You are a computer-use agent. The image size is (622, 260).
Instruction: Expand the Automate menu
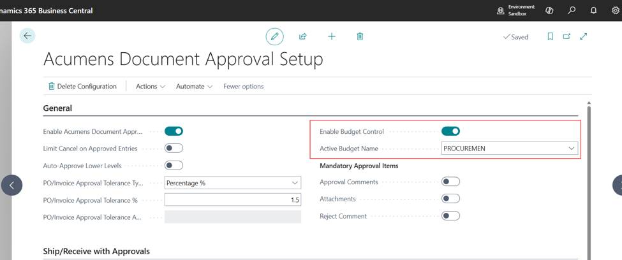194,87
